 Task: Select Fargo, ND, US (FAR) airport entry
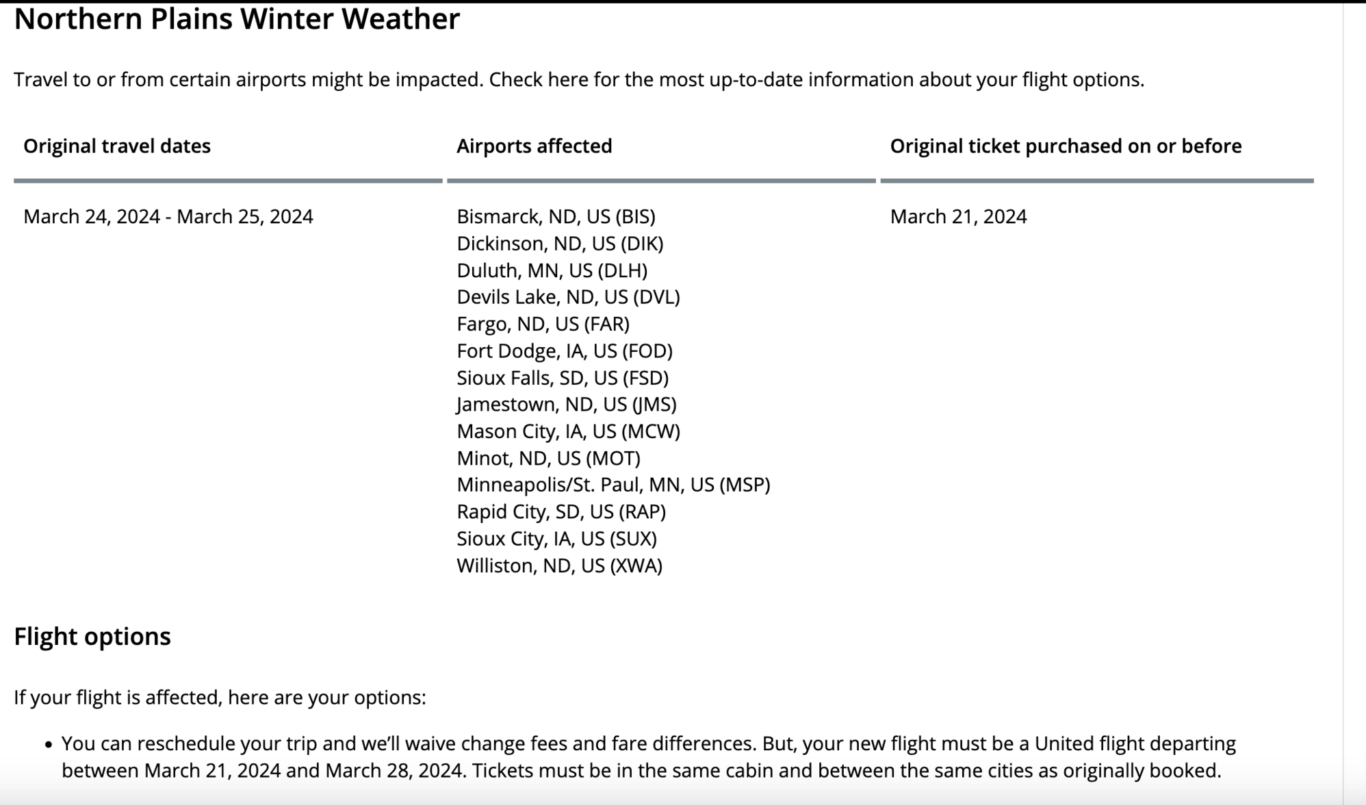[543, 324]
